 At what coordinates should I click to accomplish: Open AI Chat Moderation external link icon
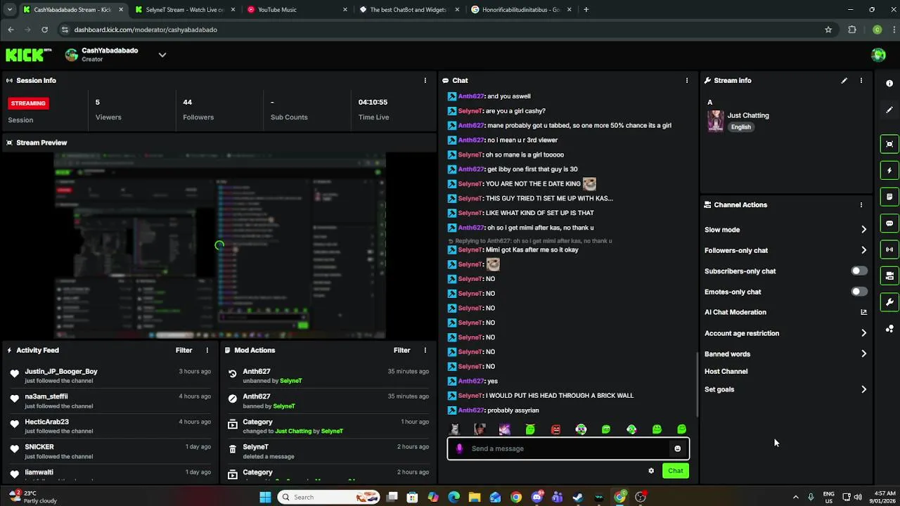pos(863,312)
